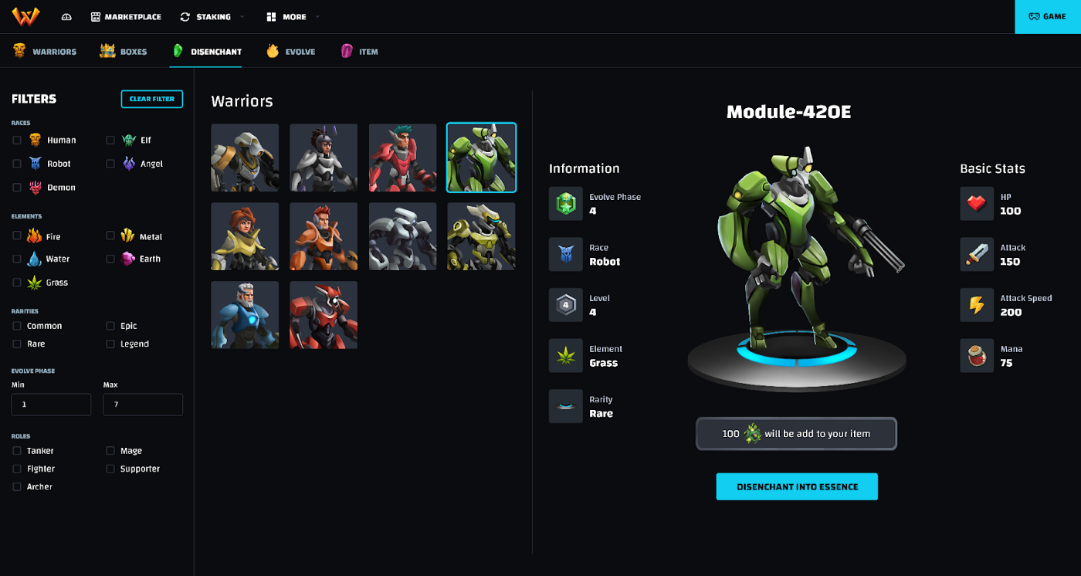Check the Fire element filter
This screenshot has height=576, width=1081.
coord(17,236)
